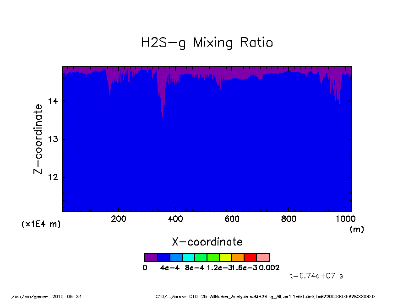Click the 200 tick label on the X axis
414x299 pixels.
(119, 219)
